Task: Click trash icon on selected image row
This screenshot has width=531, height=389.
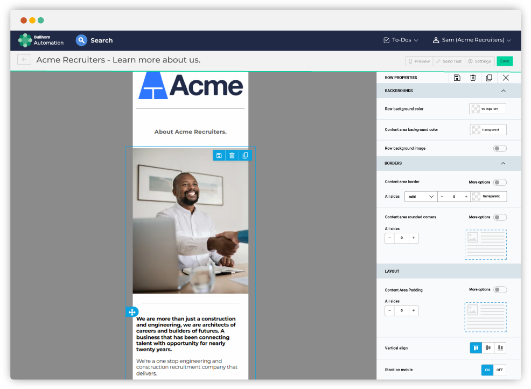Action: (x=232, y=155)
